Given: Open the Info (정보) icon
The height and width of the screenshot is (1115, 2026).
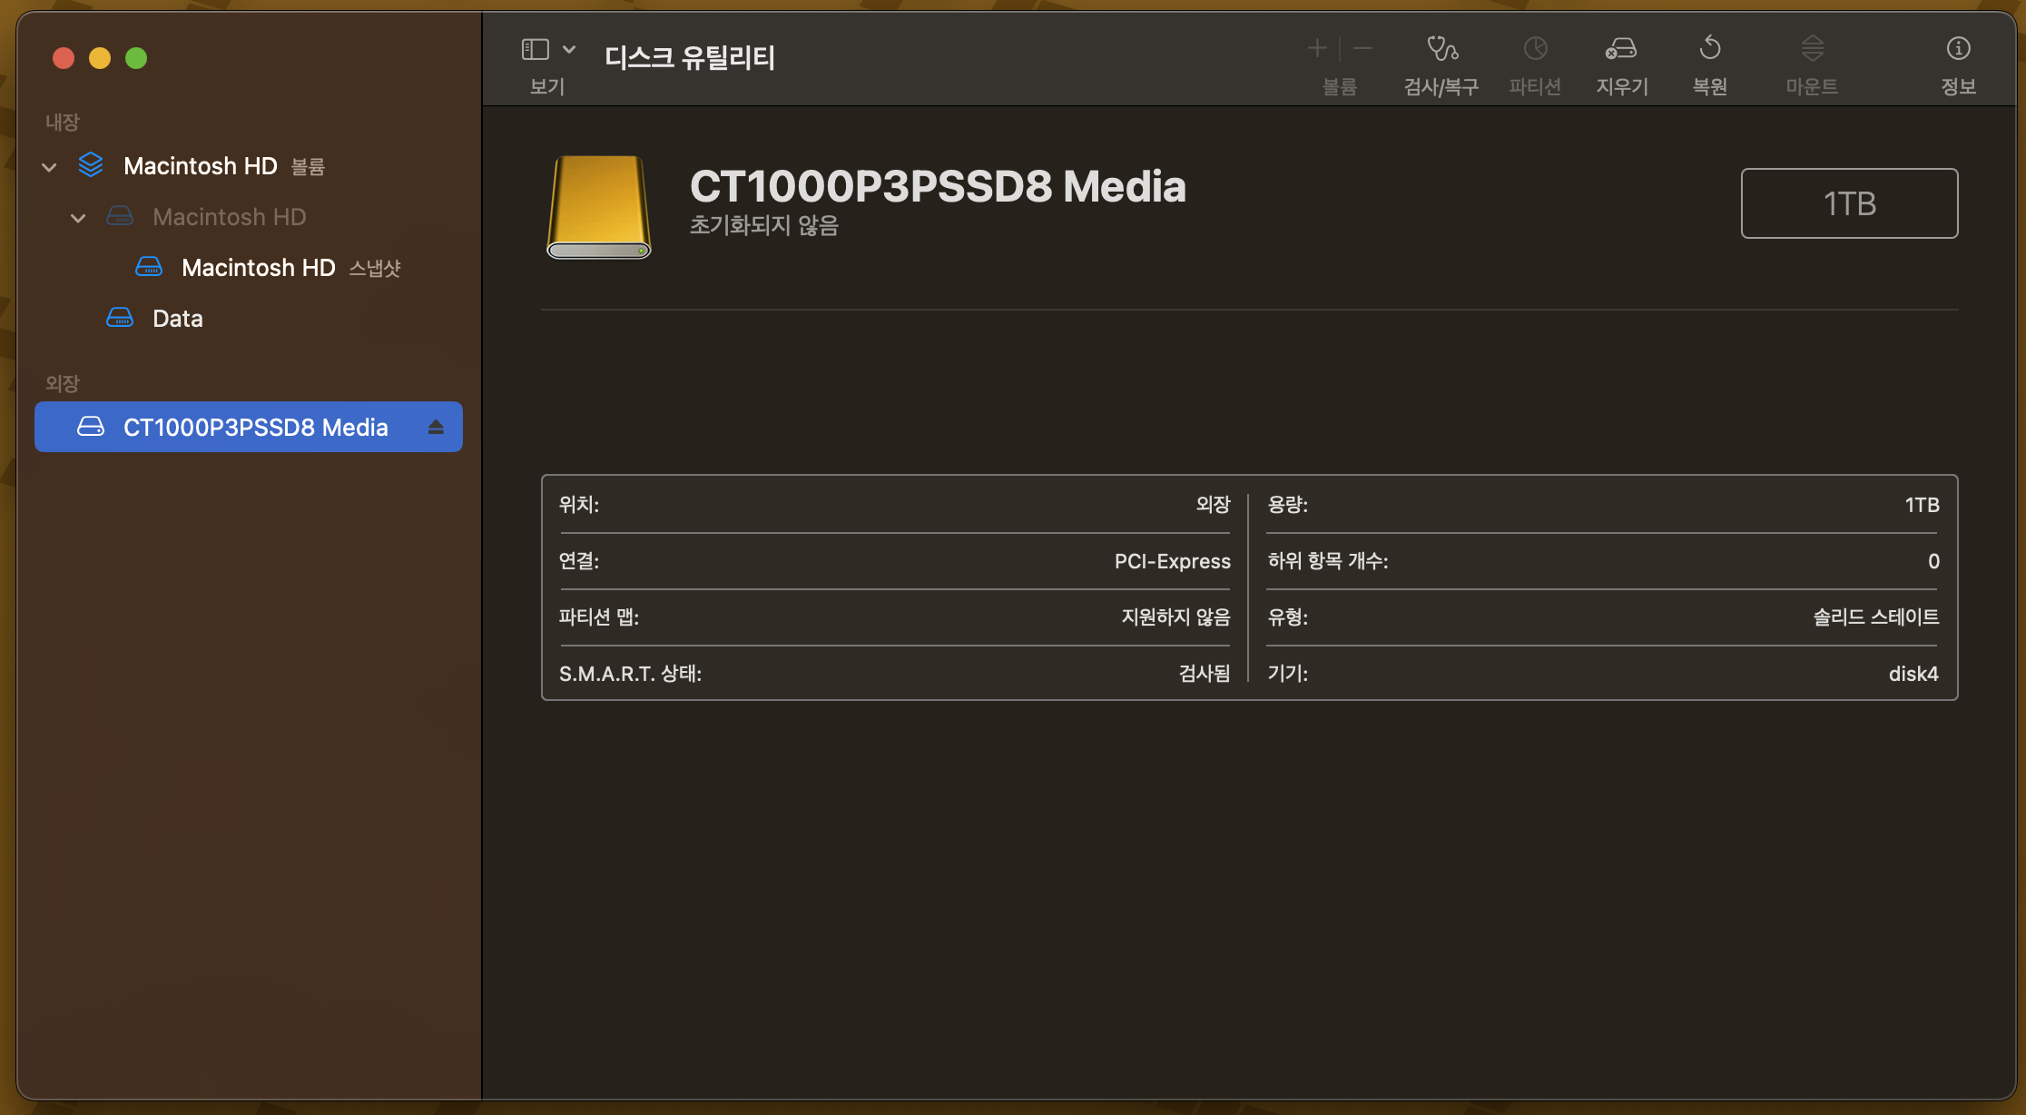Looking at the screenshot, I should (x=1958, y=48).
